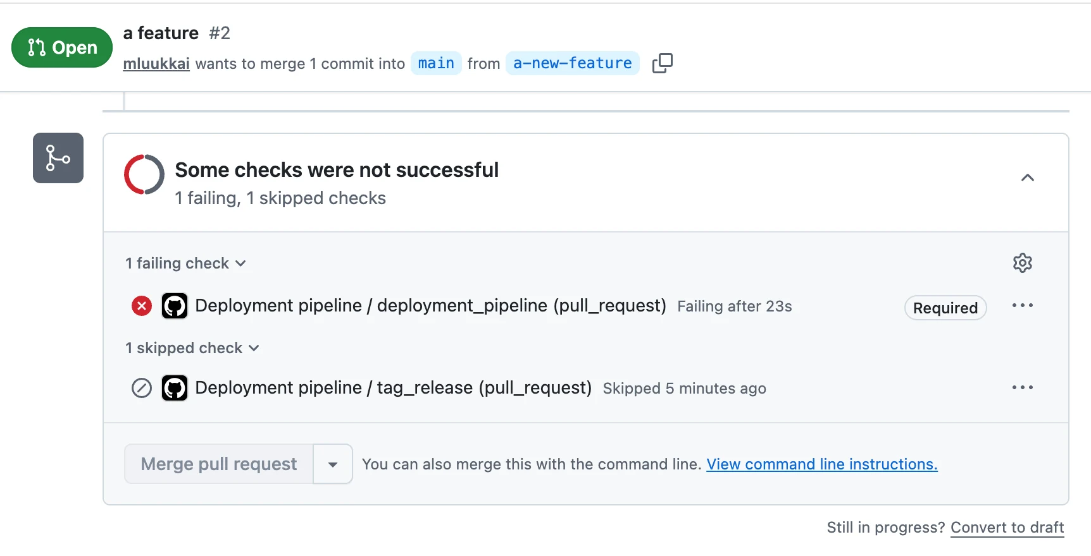Click the Merge pull request button
Image resolution: width=1091 pixels, height=556 pixels.
[x=219, y=464]
